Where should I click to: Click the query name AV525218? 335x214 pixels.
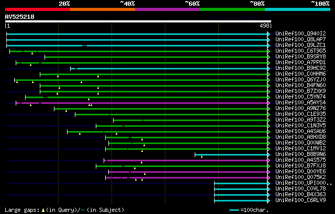point(20,17)
